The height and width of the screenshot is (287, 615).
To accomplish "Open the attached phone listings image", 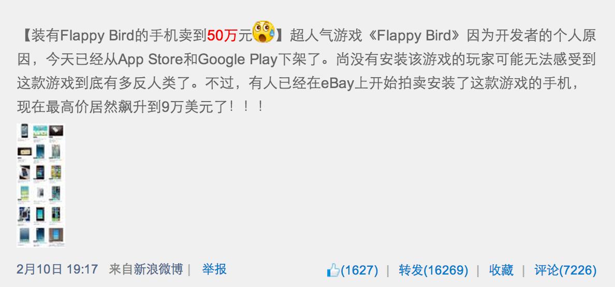I will (x=40, y=185).
